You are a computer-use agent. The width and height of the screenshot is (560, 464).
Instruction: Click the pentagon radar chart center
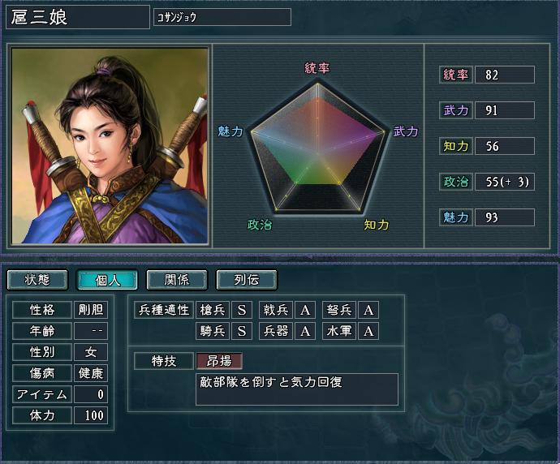tap(317, 153)
